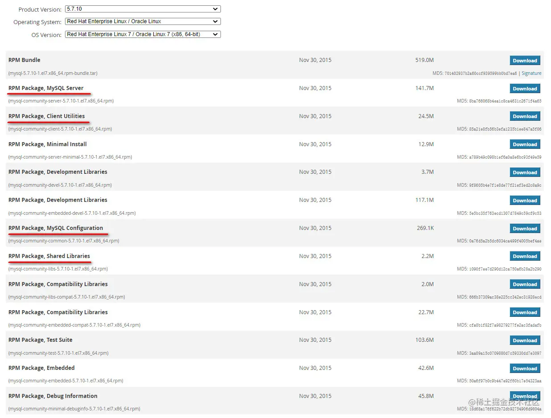
Task: Download the Client Utilities RPM package
Action: [x=525, y=116]
